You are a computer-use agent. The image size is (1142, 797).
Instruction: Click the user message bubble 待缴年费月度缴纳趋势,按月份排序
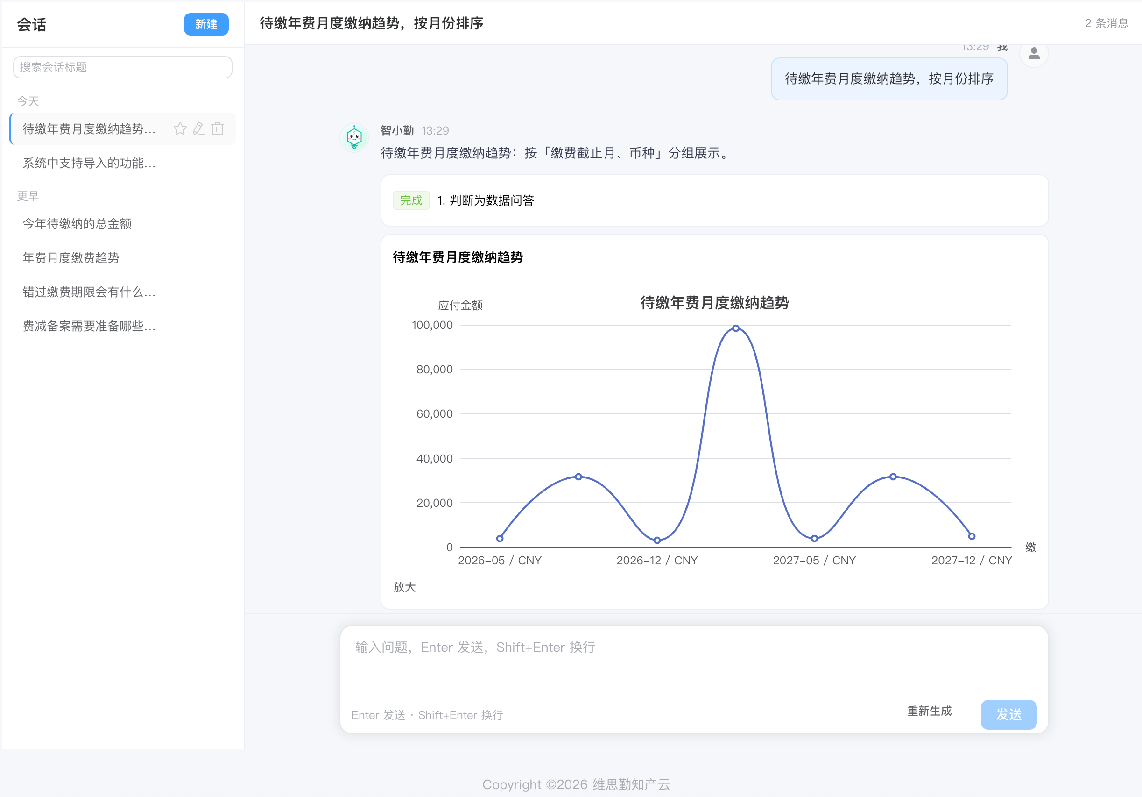[889, 78]
